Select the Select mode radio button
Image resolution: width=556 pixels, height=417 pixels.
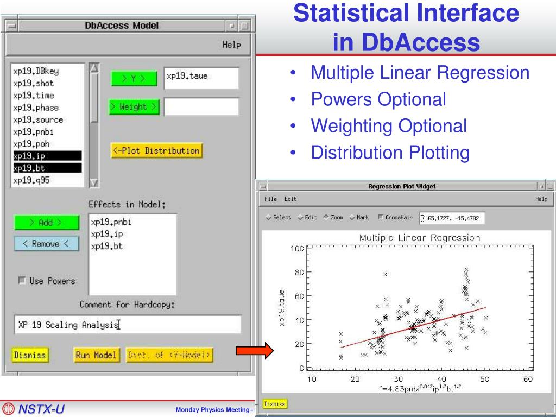pyautogui.click(x=278, y=217)
